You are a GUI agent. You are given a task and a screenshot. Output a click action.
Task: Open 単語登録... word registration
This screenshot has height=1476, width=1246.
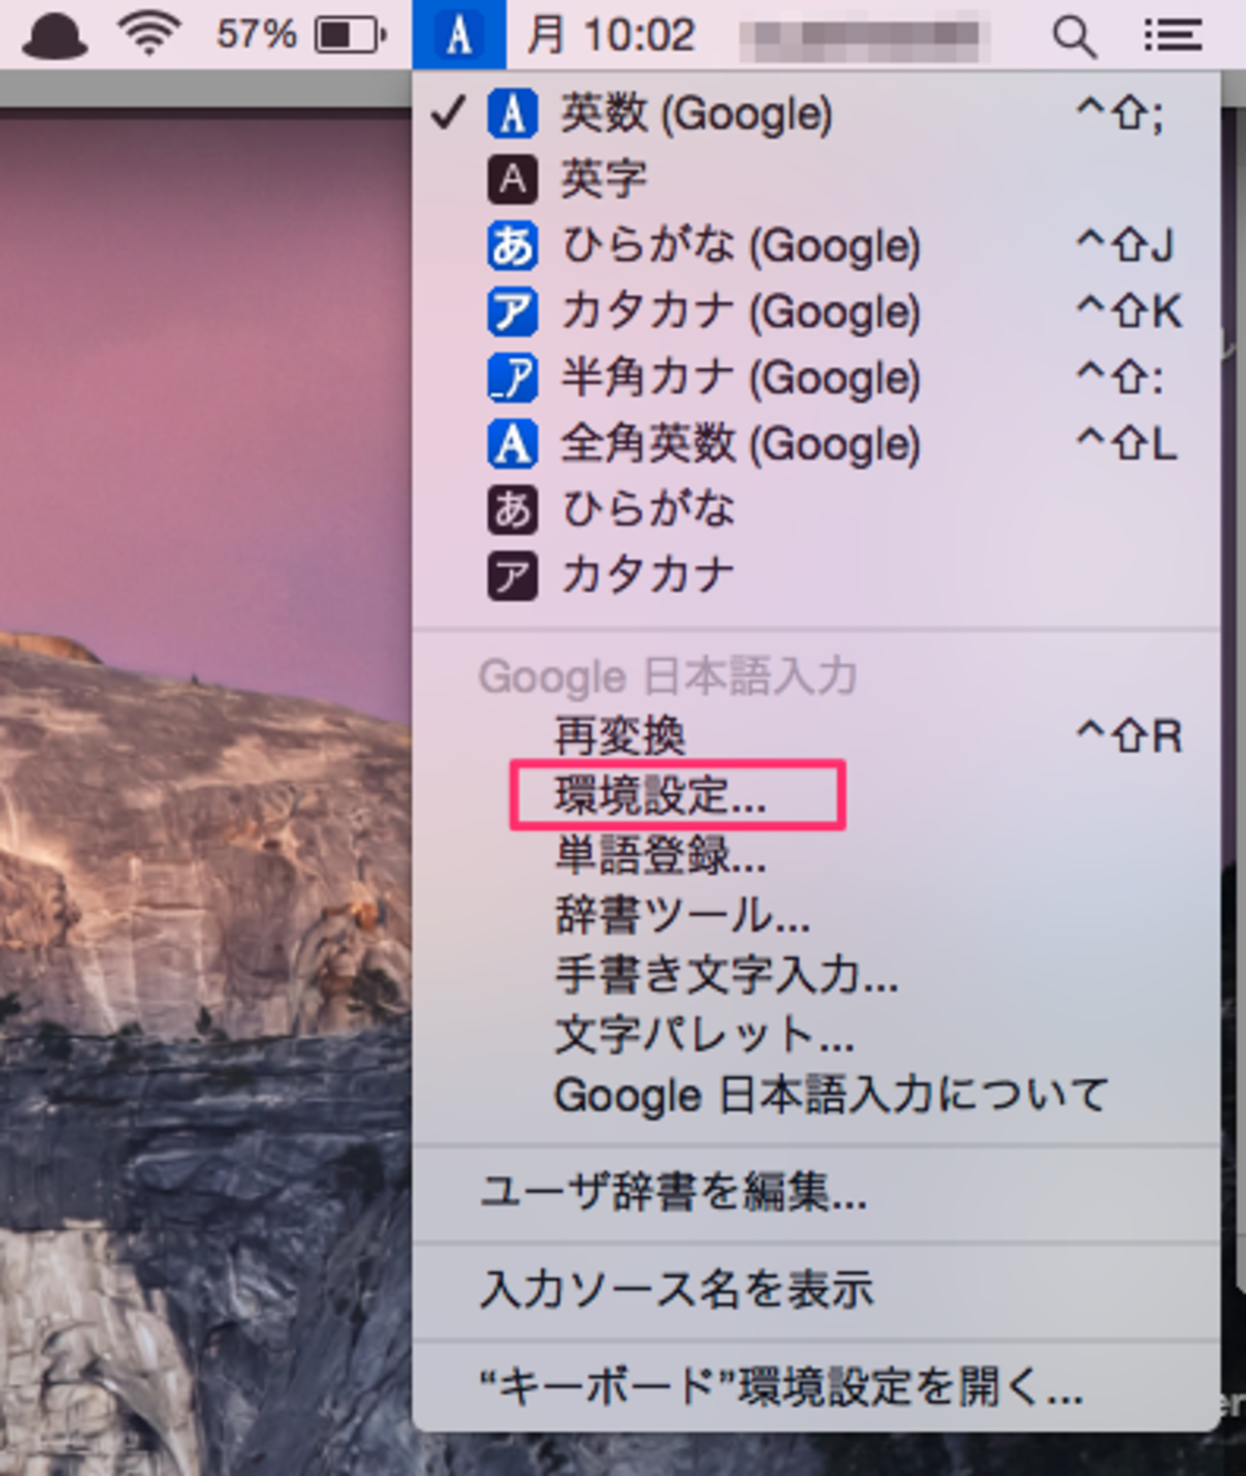coord(817,855)
